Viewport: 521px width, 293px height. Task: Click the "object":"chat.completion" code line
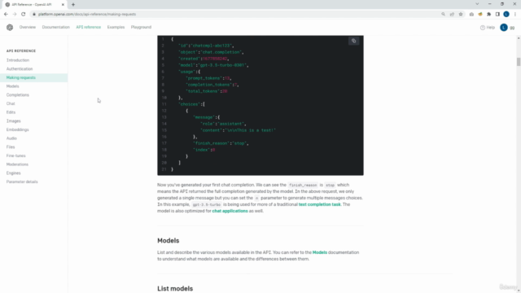click(x=212, y=52)
